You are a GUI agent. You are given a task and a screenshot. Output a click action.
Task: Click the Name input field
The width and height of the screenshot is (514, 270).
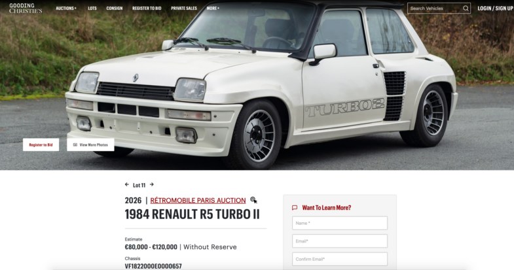pos(340,223)
